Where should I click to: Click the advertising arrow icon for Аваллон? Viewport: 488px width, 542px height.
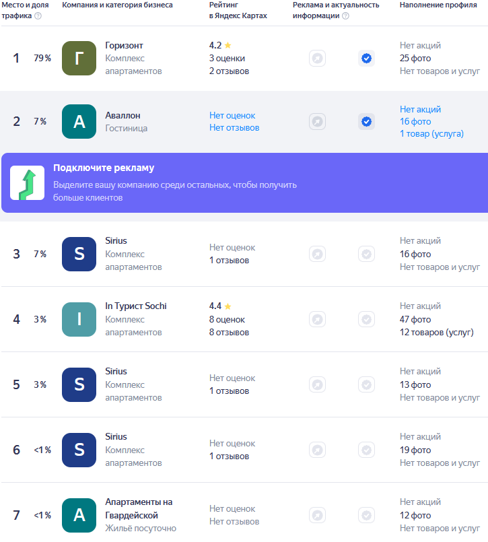point(317,122)
